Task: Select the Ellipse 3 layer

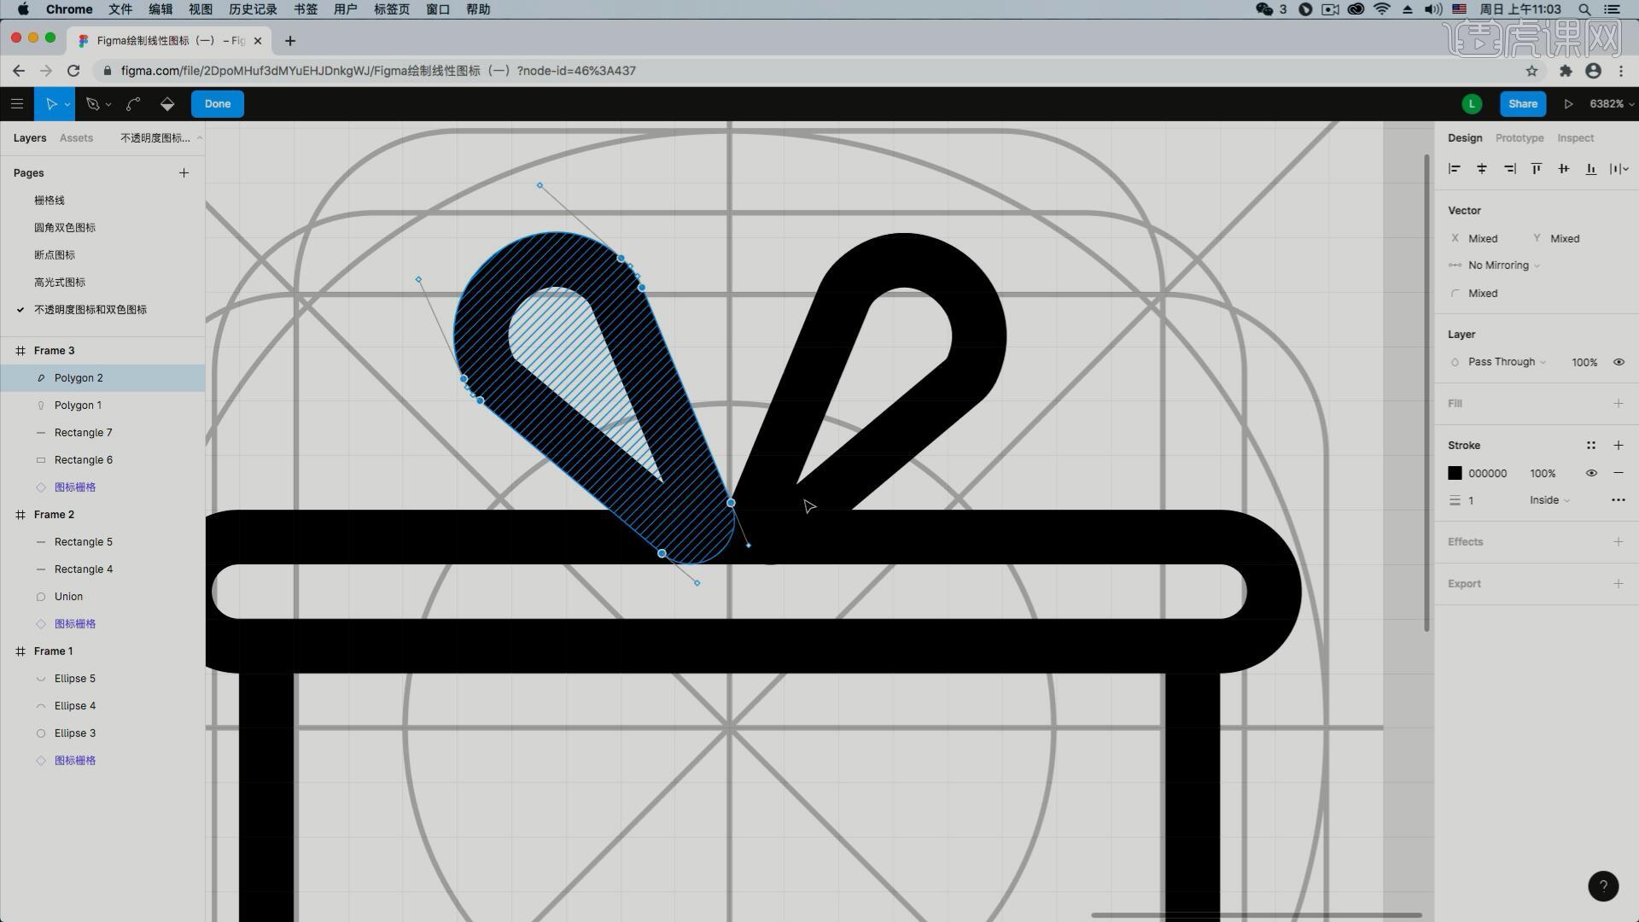Action: point(102,733)
